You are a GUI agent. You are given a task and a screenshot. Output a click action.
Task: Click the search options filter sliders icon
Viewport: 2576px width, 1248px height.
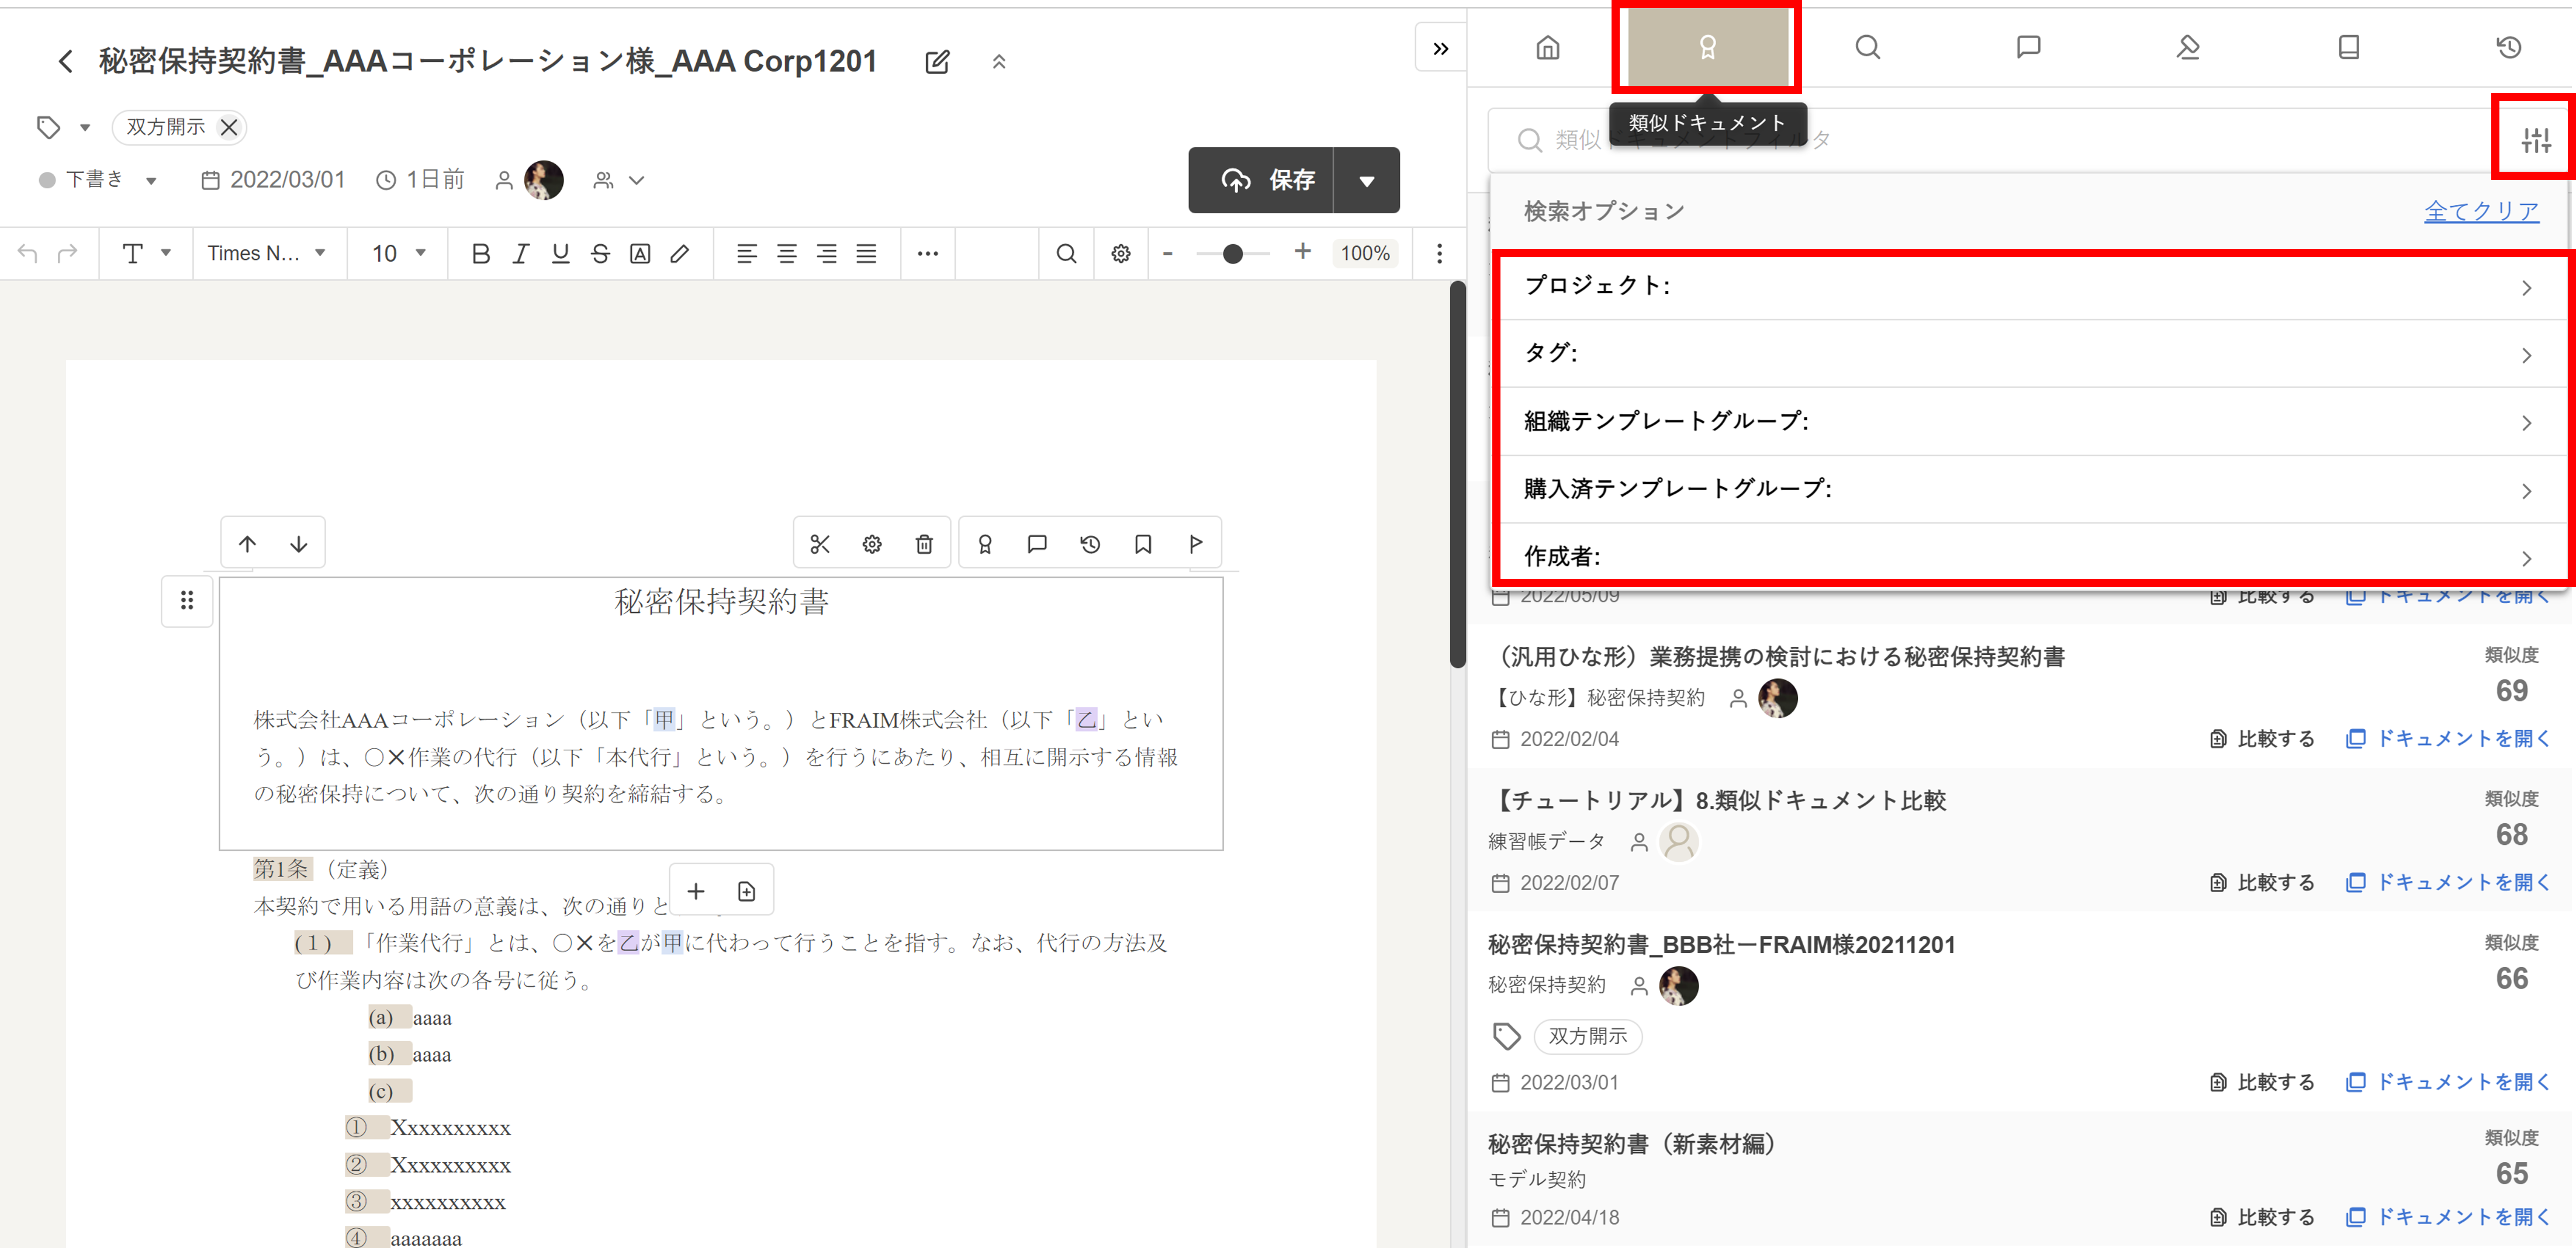pos(2535,140)
